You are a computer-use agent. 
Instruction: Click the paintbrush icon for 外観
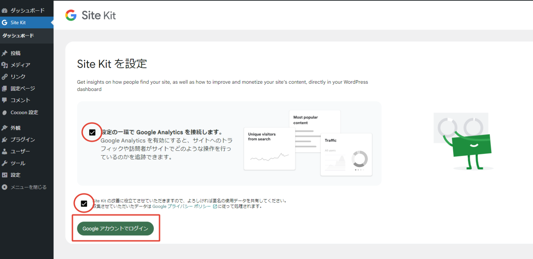(5, 128)
